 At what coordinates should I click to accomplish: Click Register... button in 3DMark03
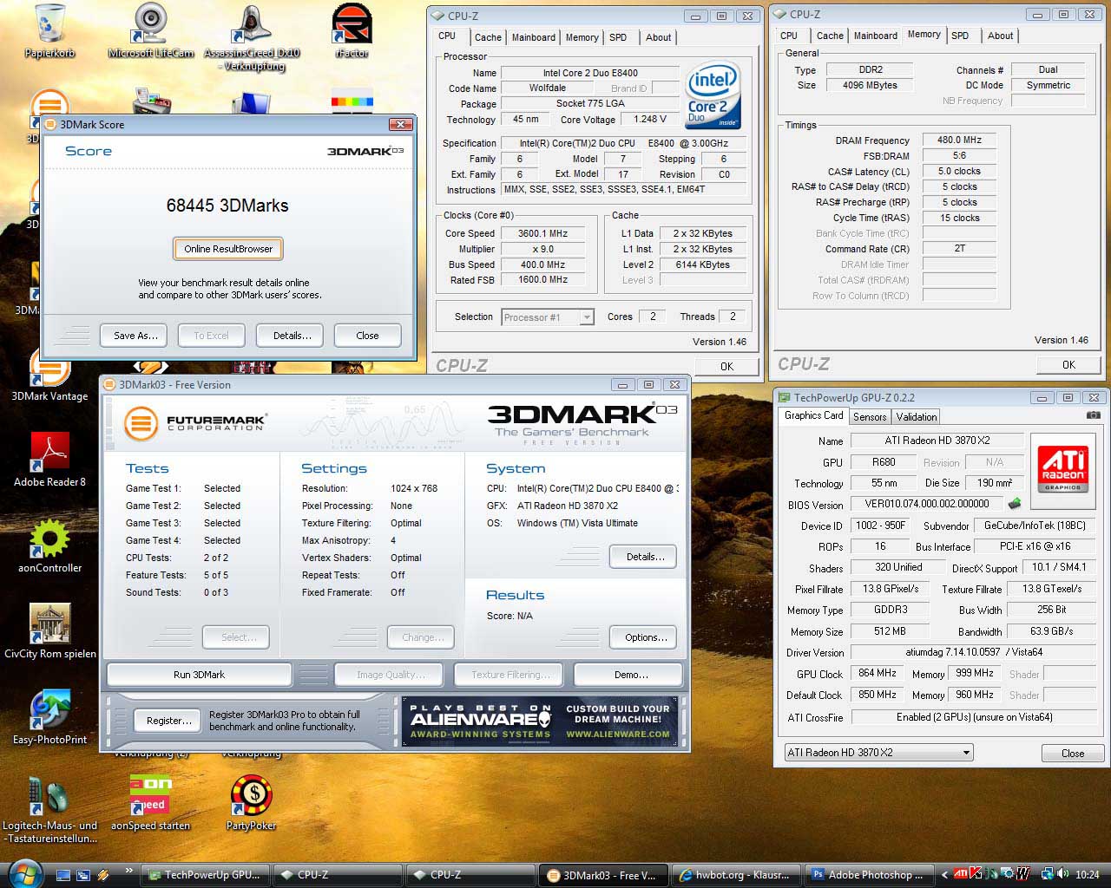tap(168, 721)
